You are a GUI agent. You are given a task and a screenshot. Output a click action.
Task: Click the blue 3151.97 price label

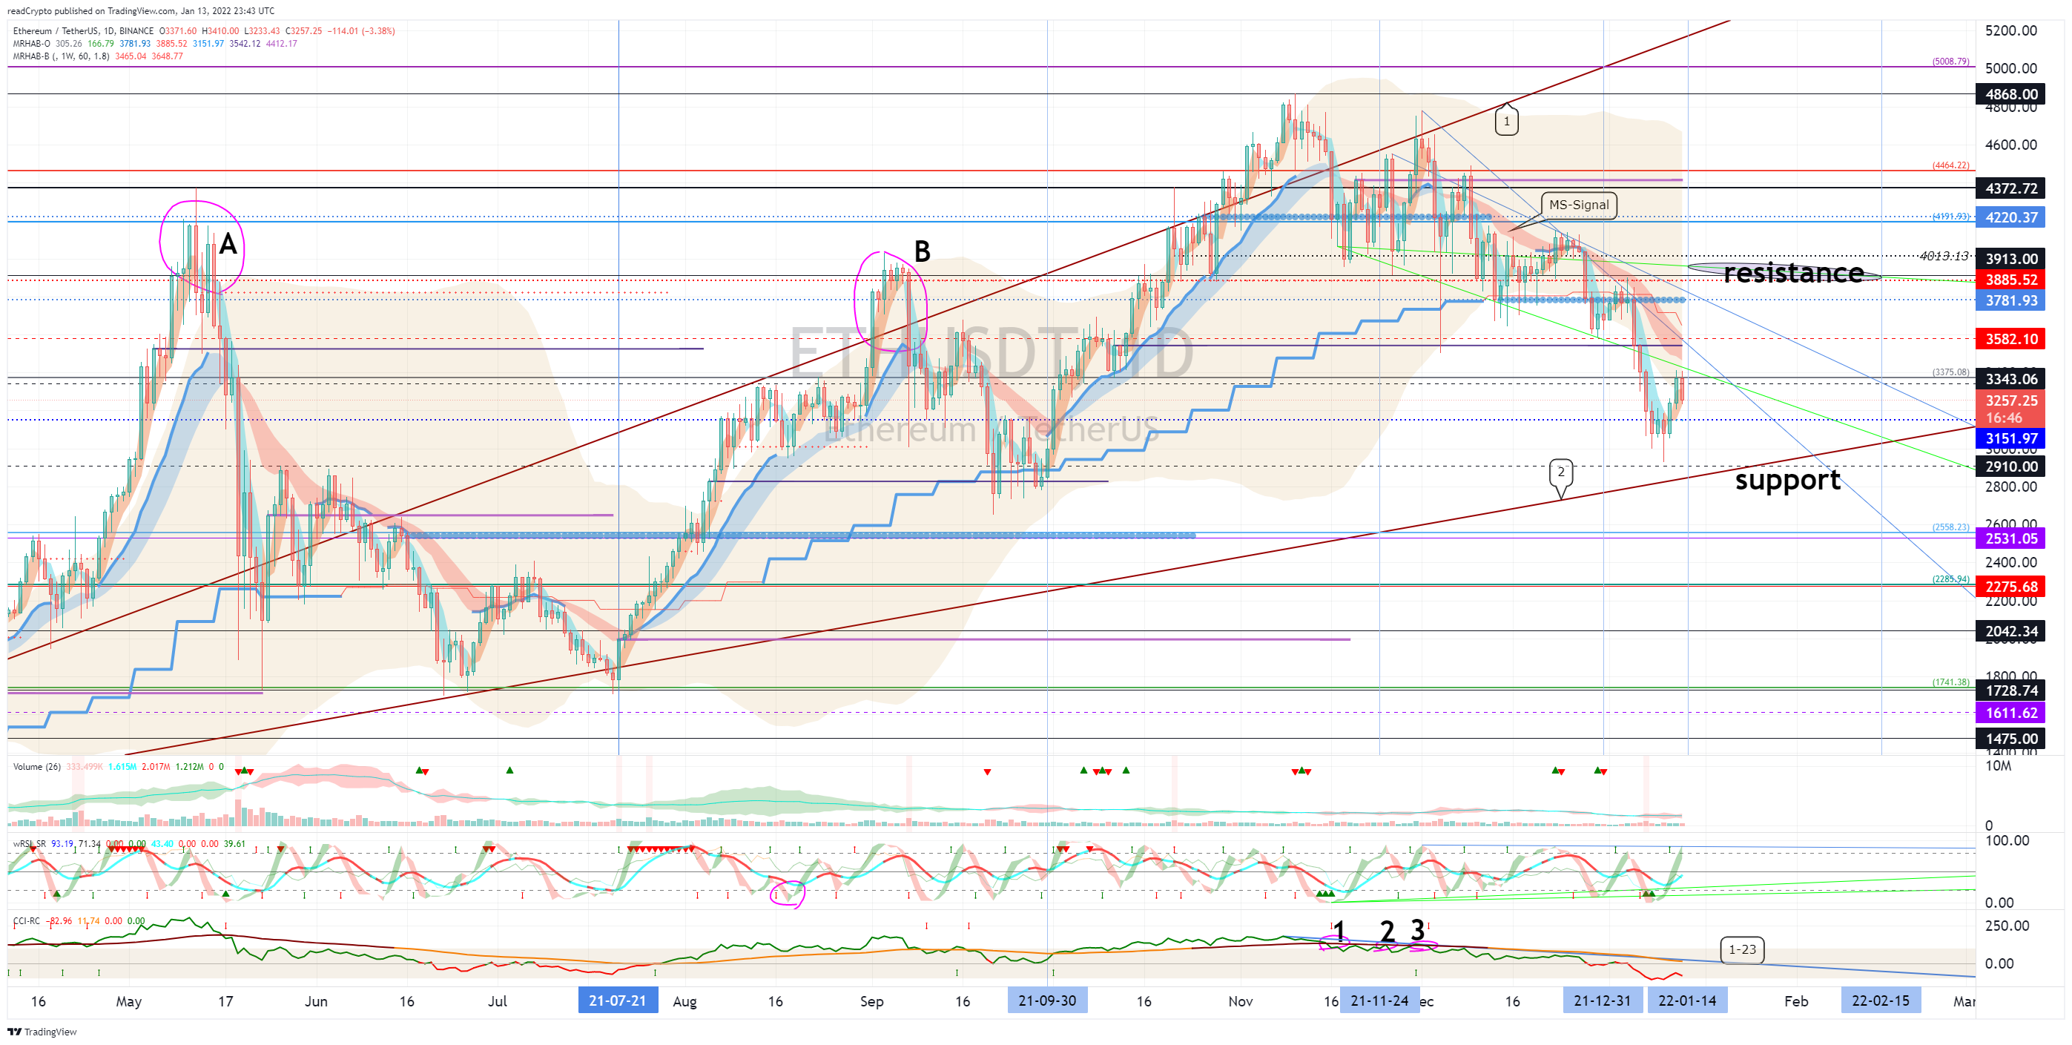[x=2010, y=438]
